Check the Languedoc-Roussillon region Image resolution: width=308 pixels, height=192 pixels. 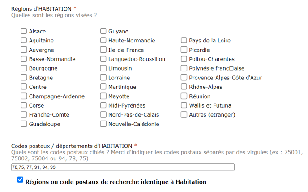coord(103,59)
